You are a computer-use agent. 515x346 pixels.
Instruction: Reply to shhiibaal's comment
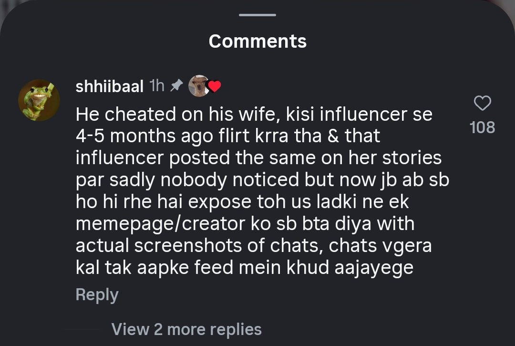pyautogui.click(x=97, y=294)
